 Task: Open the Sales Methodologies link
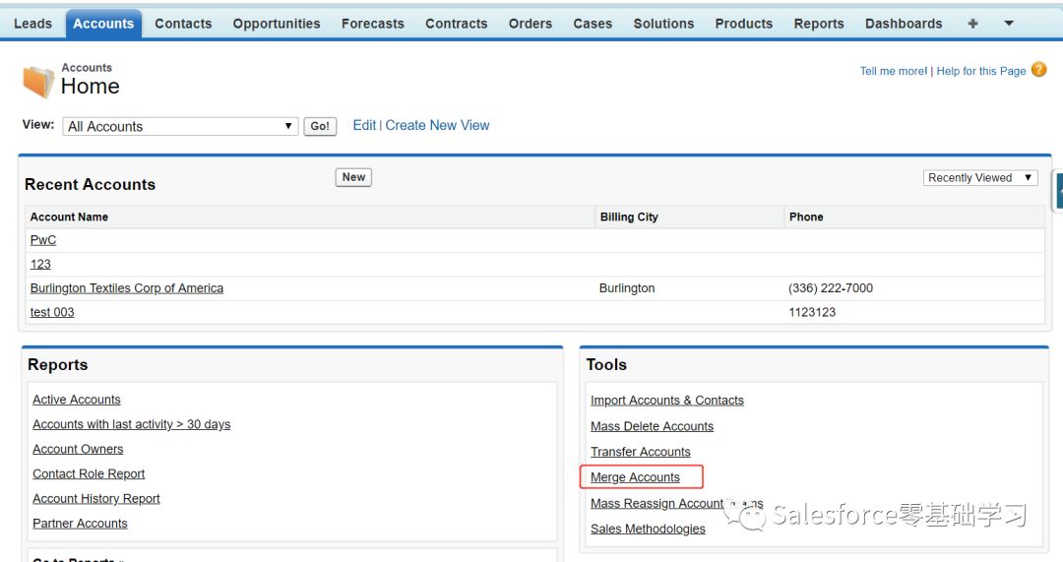648,529
